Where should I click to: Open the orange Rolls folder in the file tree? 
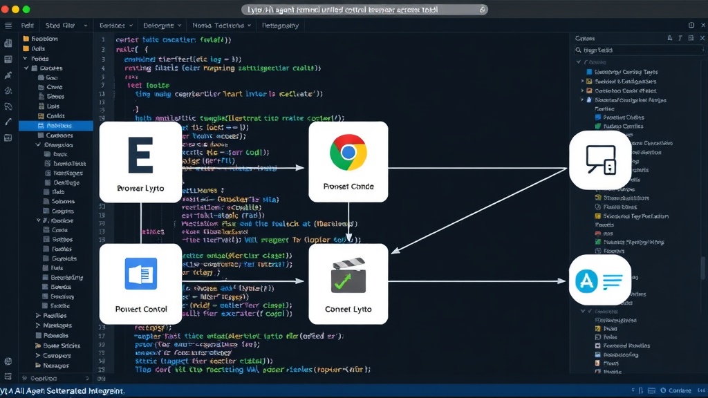coord(35,49)
